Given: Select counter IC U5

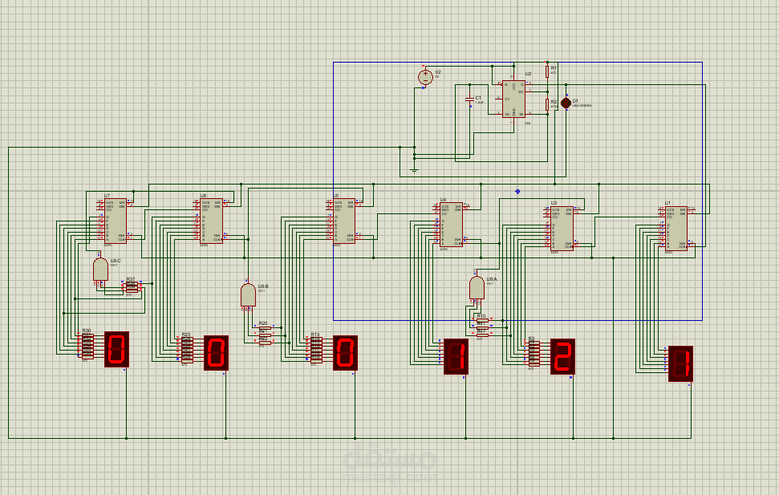Looking at the screenshot, I should coord(344,221).
